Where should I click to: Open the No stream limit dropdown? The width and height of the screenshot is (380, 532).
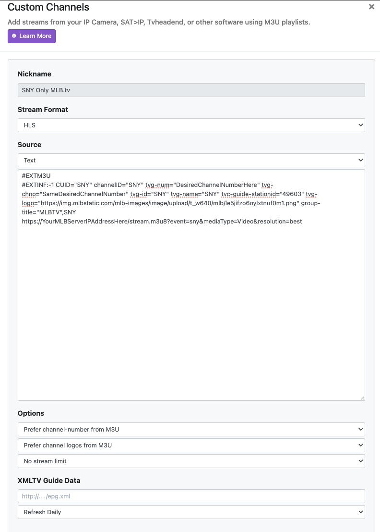pos(191,461)
